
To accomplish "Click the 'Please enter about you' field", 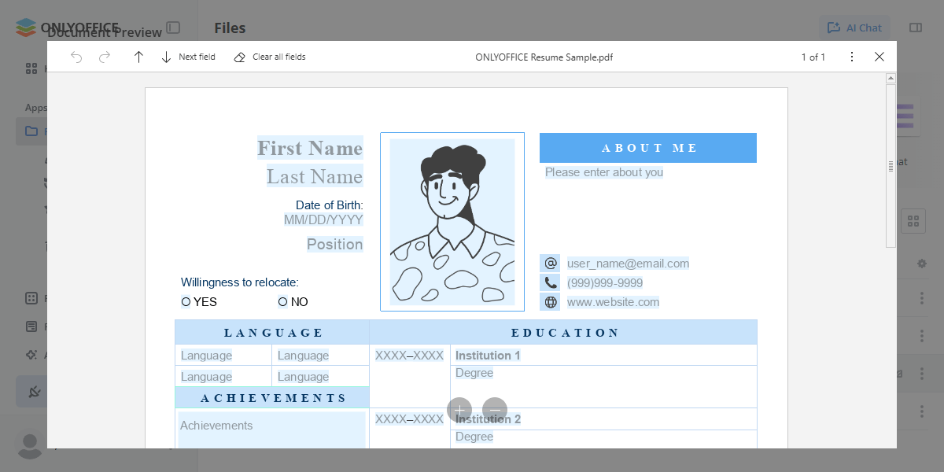I will (604, 172).
